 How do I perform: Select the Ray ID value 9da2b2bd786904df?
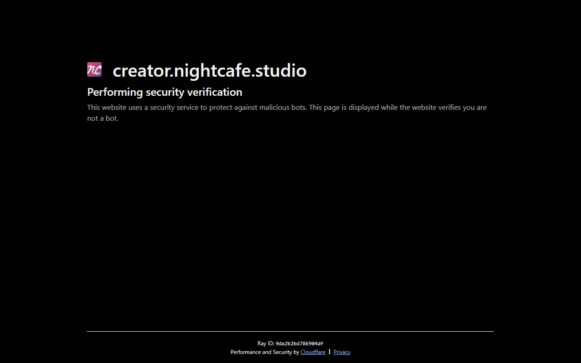(x=299, y=343)
